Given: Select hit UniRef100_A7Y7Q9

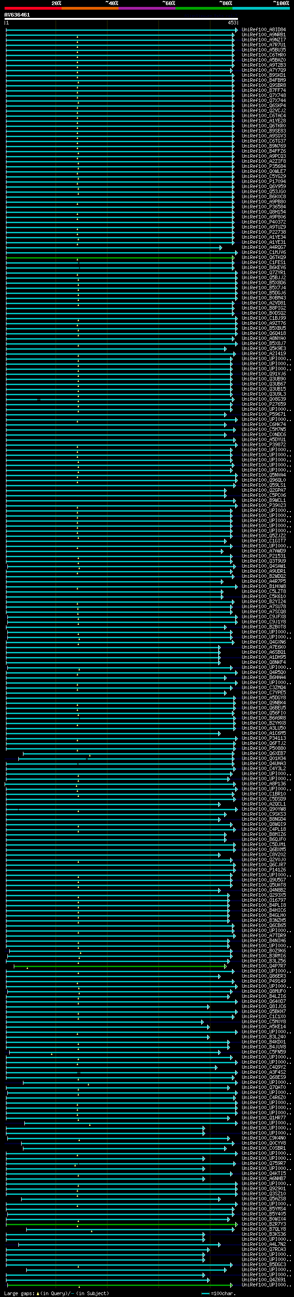Looking at the screenshot, I should pyautogui.click(x=264, y=70).
